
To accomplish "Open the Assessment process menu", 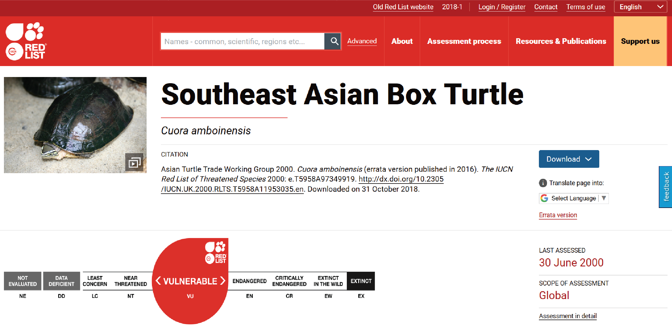I will click(x=464, y=41).
